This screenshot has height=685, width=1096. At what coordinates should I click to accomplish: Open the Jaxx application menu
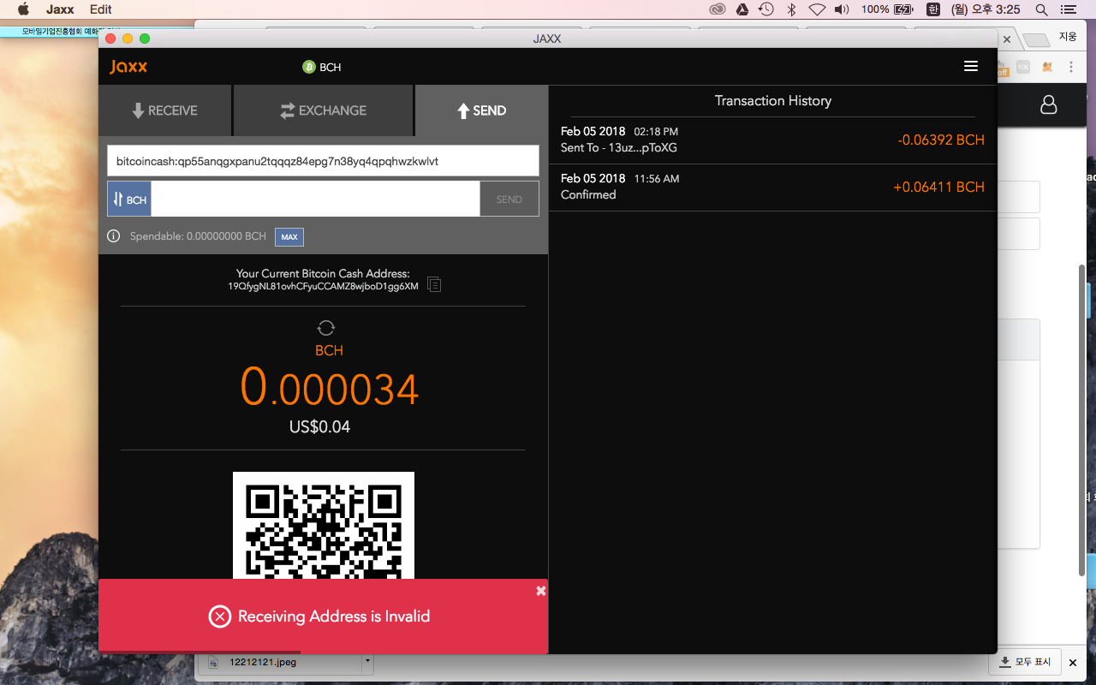click(60, 9)
